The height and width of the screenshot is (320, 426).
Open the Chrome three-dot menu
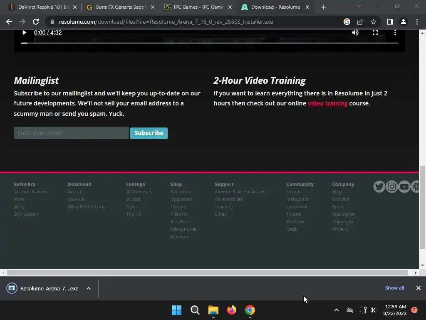417,22
